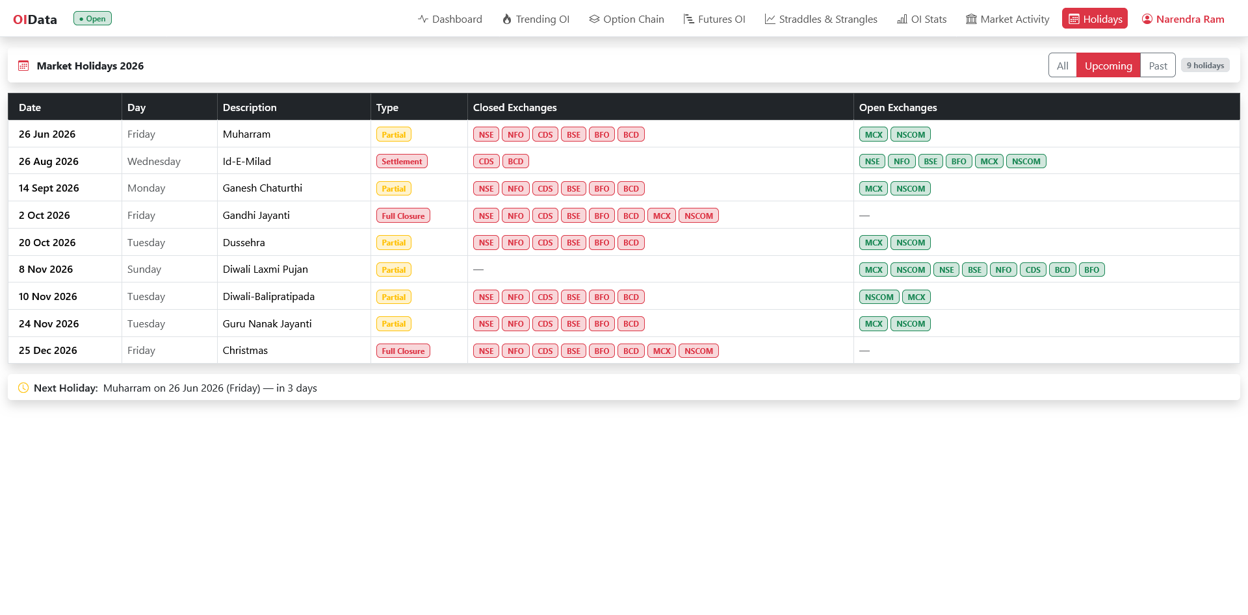Click the Option Chain layers icon
The image size is (1248, 615).
click(594, 19)
